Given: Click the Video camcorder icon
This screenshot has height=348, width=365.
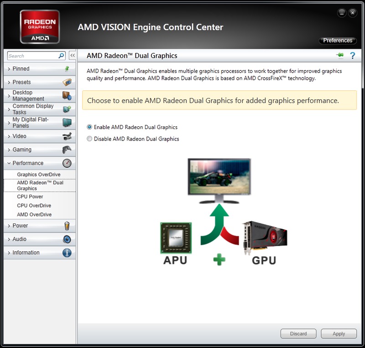Looking at the screenshot, I should click(x=67, y=136).
